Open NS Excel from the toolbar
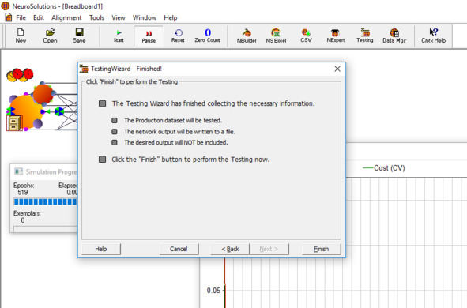 (276, 36)
